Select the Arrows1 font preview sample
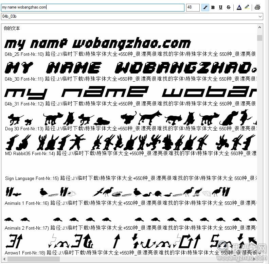Viewport: 269px width, 264px height. click(x=131, y=241)
